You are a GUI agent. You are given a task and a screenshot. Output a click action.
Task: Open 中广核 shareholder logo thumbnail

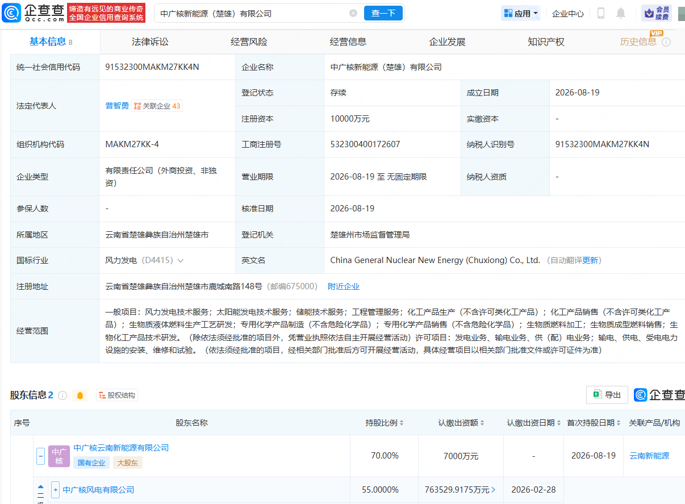pyautogui.click(x=59, y=456)
